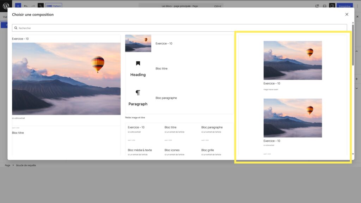This screenshot has width=361, height=203.
Task: Select the top balloon image in right pattern
Action: 293,60
